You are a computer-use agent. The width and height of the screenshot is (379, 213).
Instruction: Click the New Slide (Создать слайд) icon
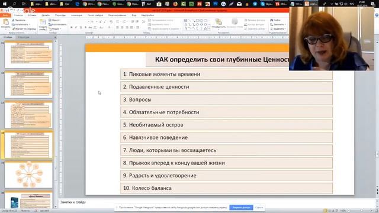pyautogui.click(x=43, y=22)
